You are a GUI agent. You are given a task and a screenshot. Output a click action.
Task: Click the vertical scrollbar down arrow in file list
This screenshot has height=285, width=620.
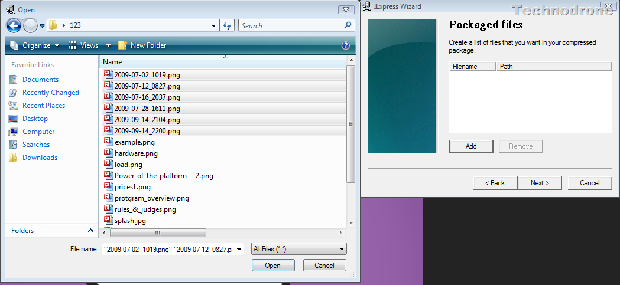point(350,223)
